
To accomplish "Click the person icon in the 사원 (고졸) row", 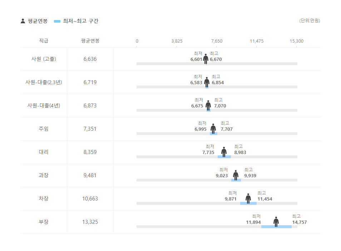I will point(206,59).
